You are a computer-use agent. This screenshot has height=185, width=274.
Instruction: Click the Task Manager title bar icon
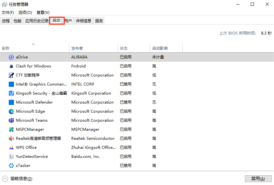click(5, 4)
